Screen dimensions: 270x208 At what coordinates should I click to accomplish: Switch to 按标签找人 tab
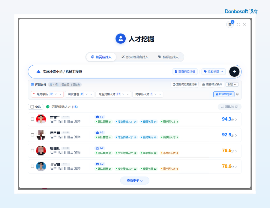[168, 57]
